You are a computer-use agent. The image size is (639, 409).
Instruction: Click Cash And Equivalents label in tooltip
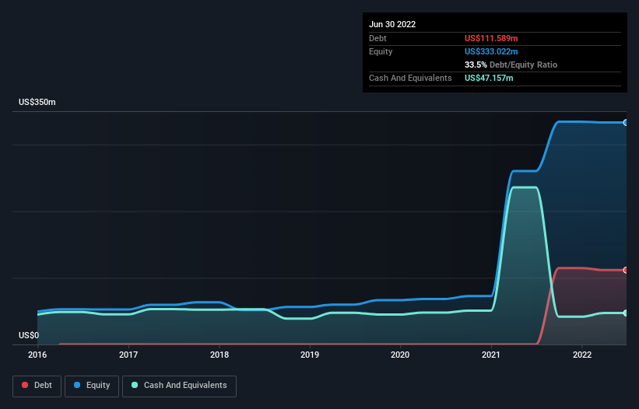click(x=410, y=78)
